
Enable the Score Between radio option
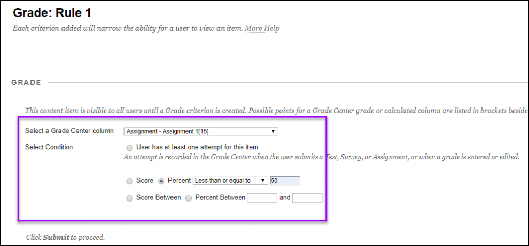129,198
